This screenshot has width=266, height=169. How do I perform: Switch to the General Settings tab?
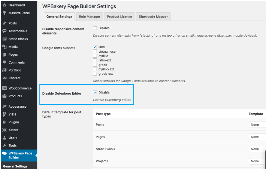pyautogui.click(x=59, y=16)
